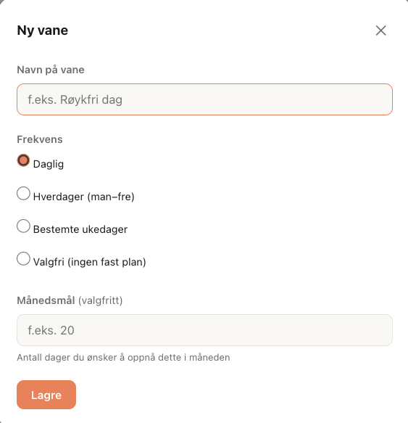Close the Ny vane dialog
This screenshot has height=423, width=408.
tap(380, 30)
